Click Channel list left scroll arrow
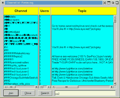This screenshot has width=120, height=98. pos(6,87)
